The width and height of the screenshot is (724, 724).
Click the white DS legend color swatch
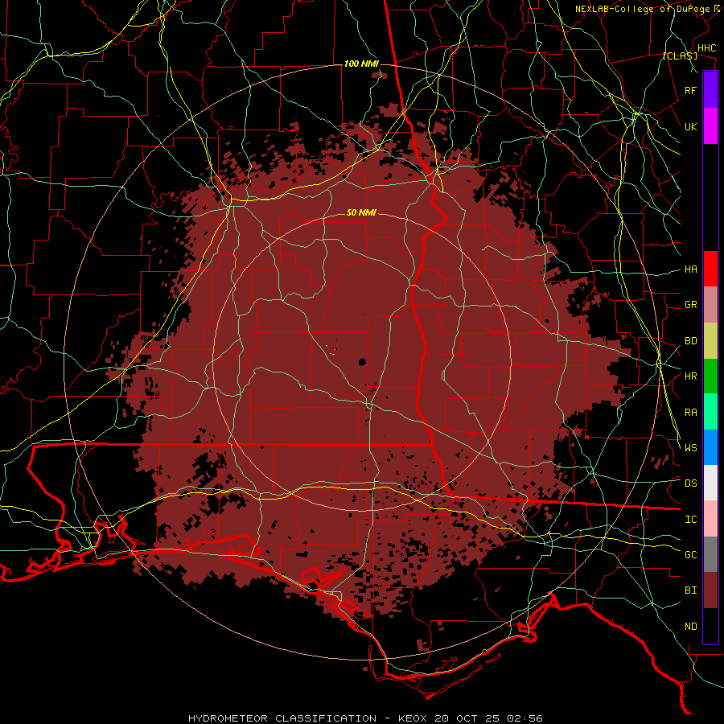pos(710,483)
